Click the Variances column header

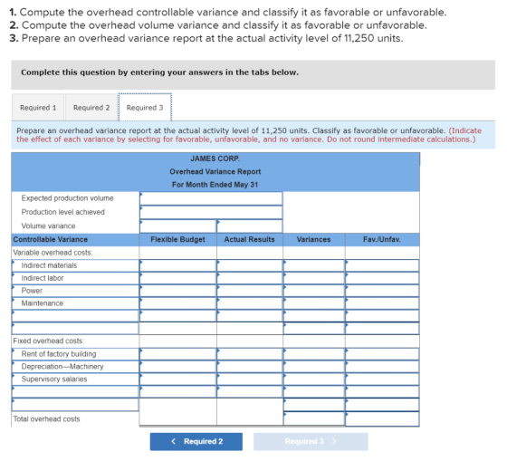313,240
